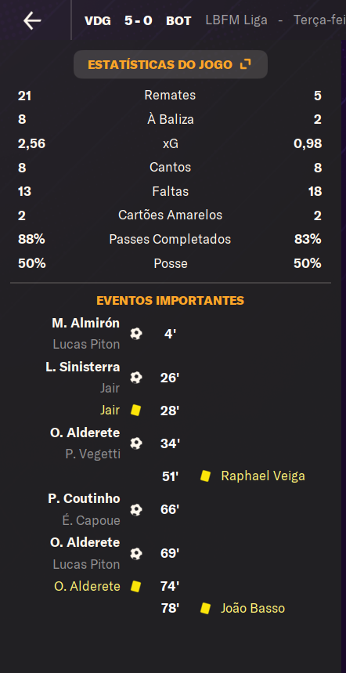Viewport: 346px width, 673px height.
Task: Go back with the left arrow icon
Action: [x=32, y=20]
